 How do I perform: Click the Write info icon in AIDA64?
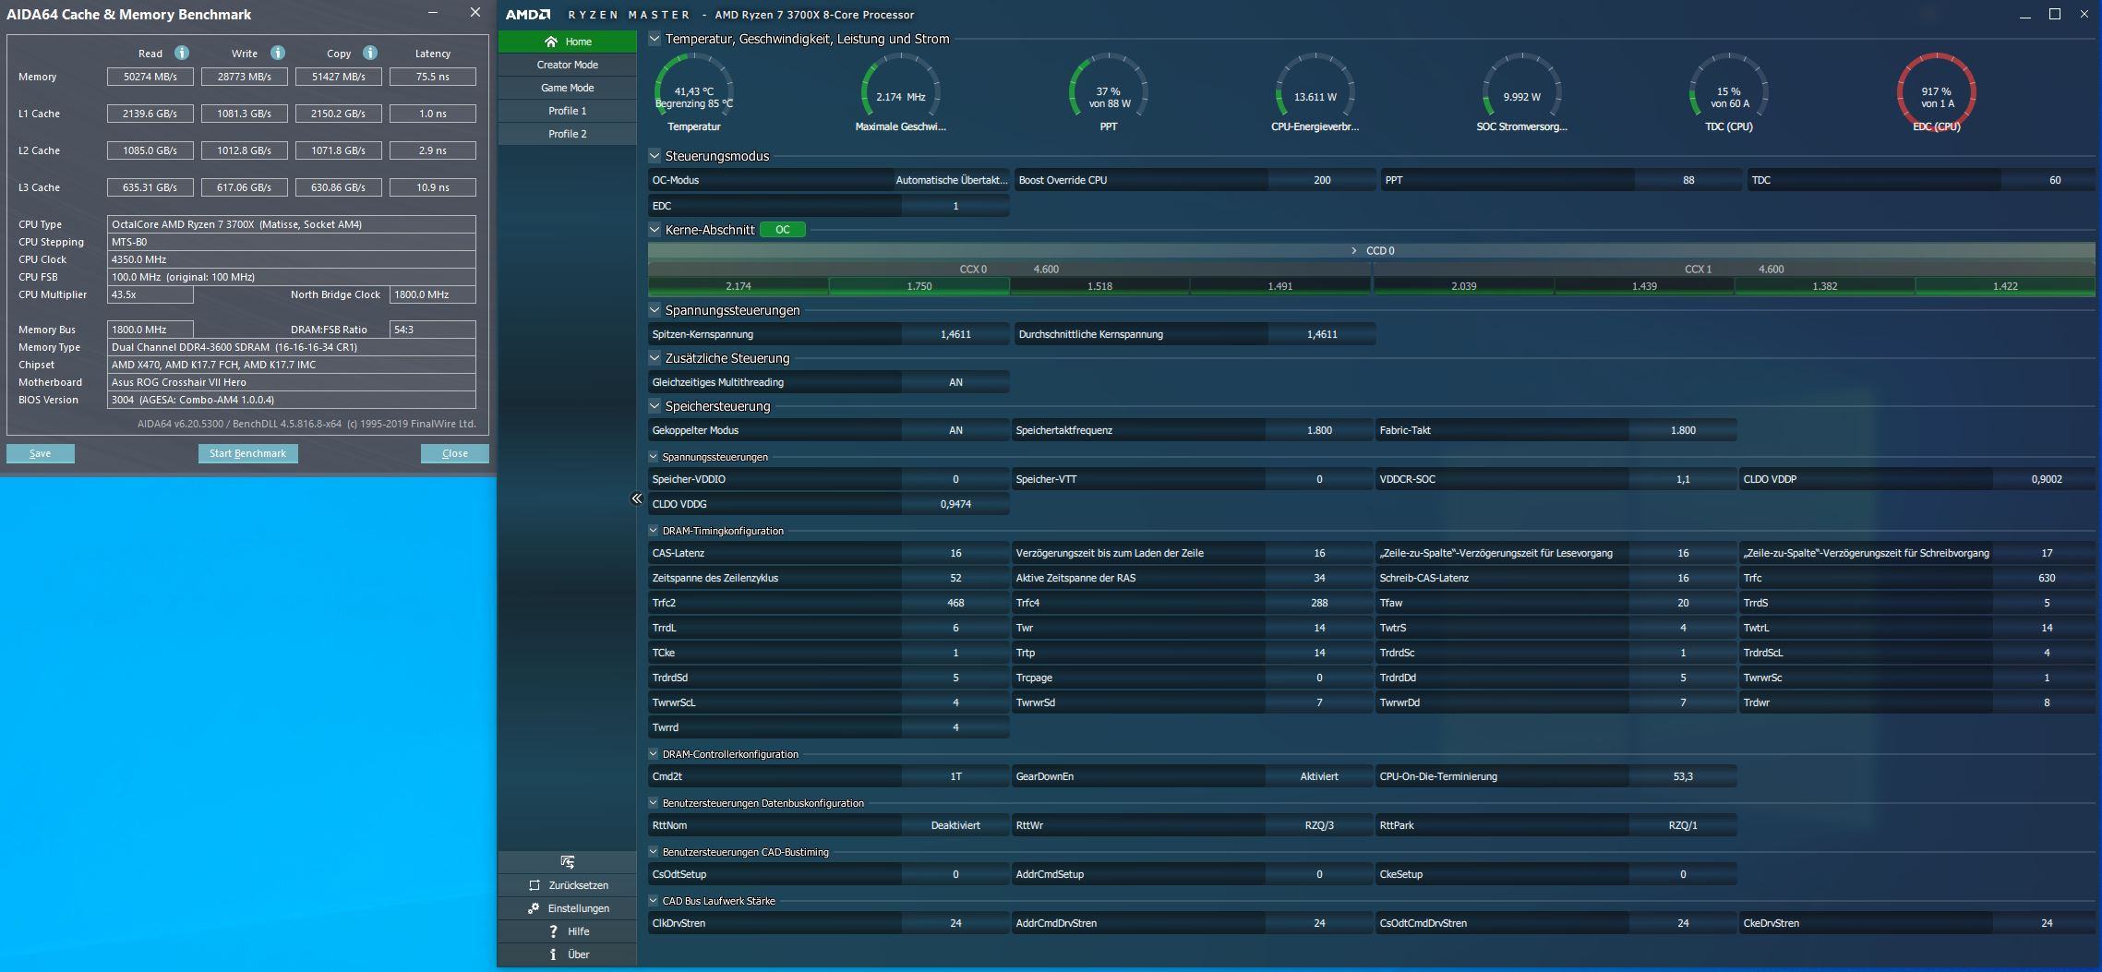[x=278, y=53]
